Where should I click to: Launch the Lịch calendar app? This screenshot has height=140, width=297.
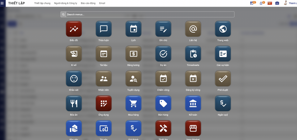tap(133, 29)
